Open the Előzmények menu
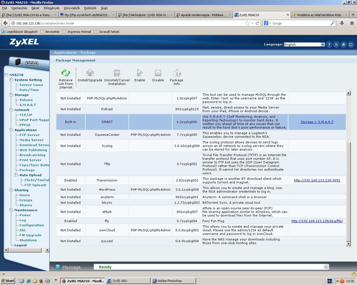Viewport: 357px width, 285px height. pos(52,8)
